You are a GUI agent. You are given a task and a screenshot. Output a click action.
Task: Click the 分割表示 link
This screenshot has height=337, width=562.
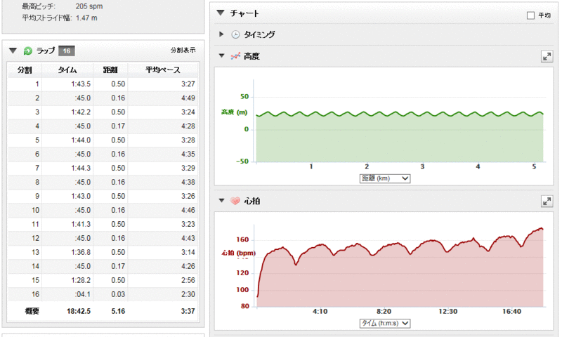pos(183,51)
